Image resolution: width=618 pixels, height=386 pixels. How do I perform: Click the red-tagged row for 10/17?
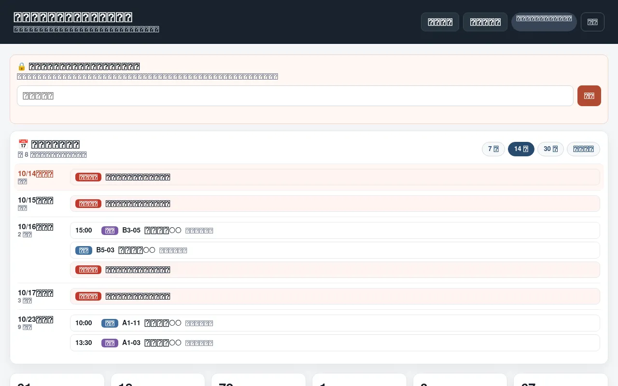335,296
